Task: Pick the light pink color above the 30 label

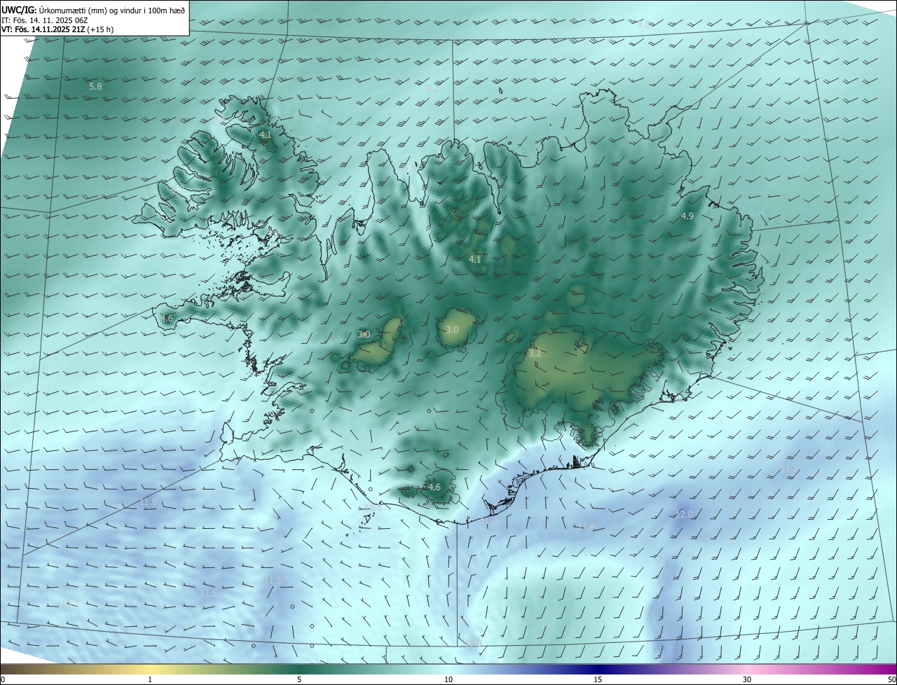Action: [747, 669]
